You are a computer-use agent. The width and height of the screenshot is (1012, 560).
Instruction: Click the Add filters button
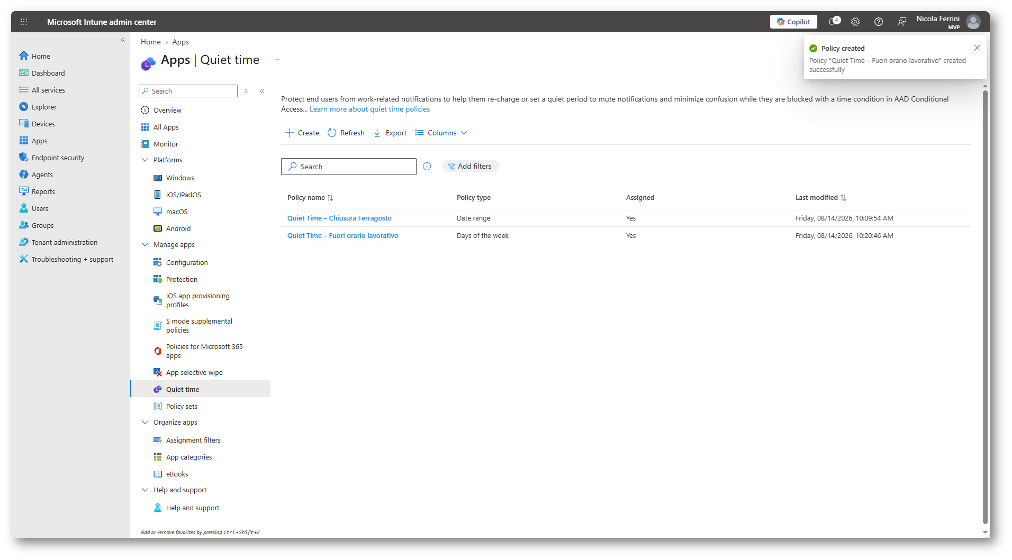470,166
